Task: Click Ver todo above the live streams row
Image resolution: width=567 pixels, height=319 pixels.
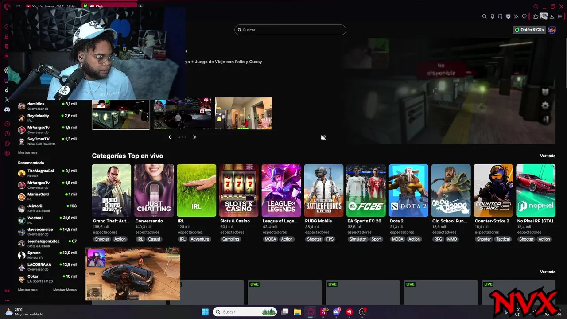Action: [x=548, y=272]
